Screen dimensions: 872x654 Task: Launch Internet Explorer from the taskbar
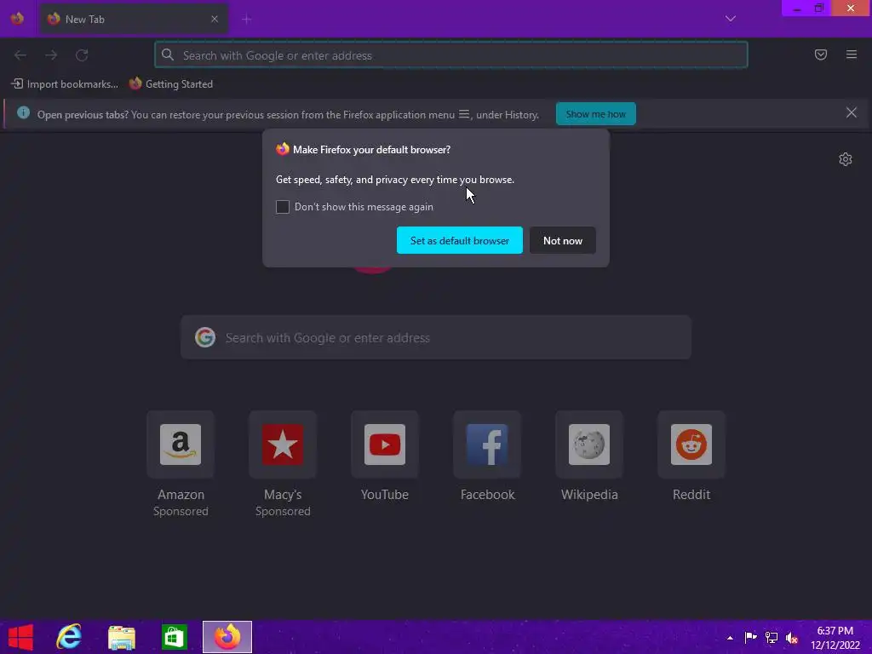(x=69, y=637)
